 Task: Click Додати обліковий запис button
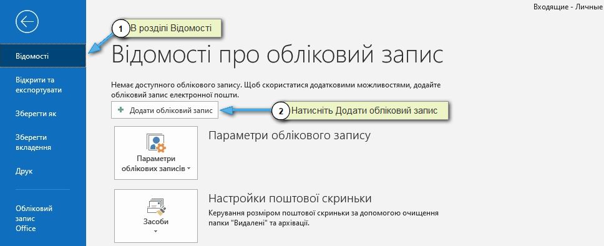(165, 110)
